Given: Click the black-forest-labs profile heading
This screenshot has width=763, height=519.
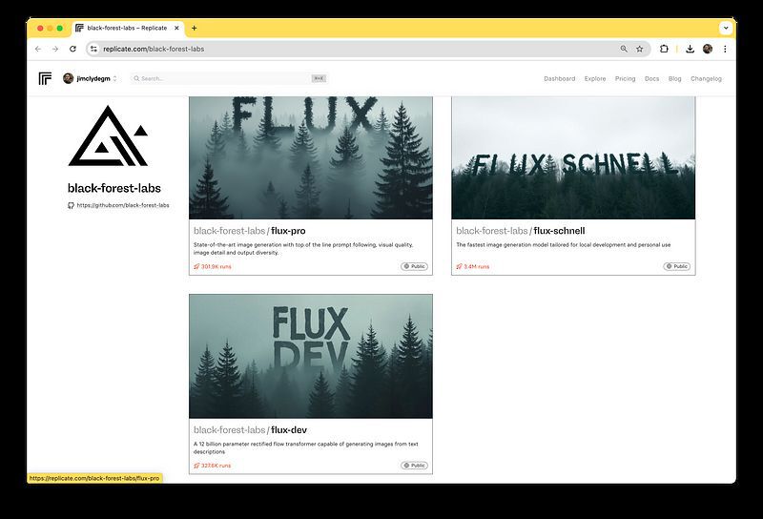Looking at the screenshot, I should (x=114, y=188).
